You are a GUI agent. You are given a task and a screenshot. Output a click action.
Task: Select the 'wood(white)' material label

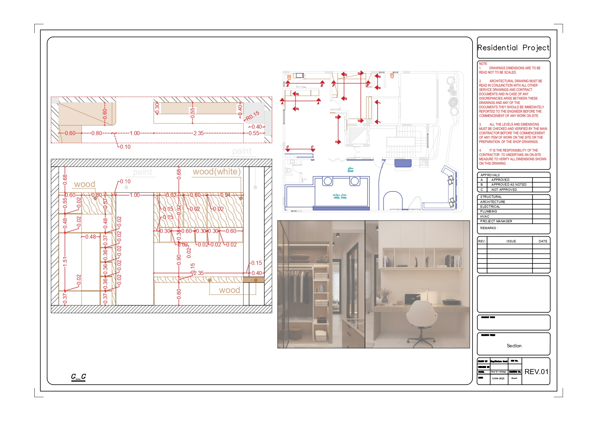217,172
